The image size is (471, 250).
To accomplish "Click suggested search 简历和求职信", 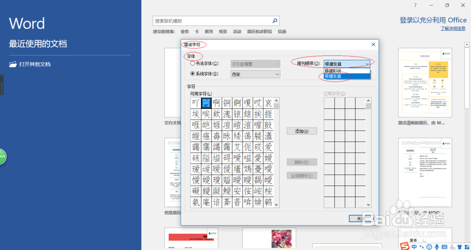I will 260,32.
